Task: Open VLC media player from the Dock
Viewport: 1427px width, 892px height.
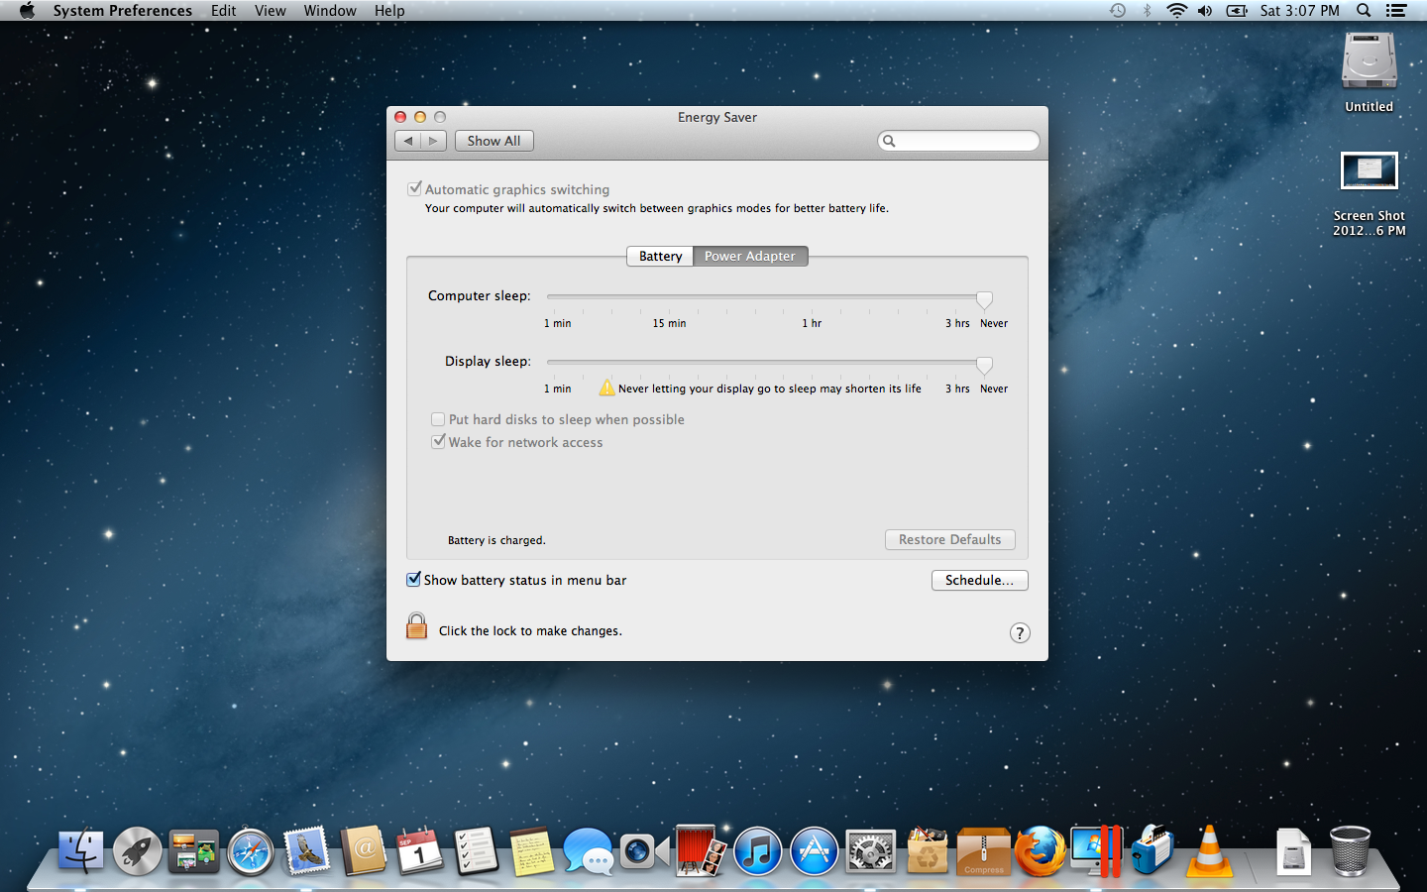Action: 1210,851
